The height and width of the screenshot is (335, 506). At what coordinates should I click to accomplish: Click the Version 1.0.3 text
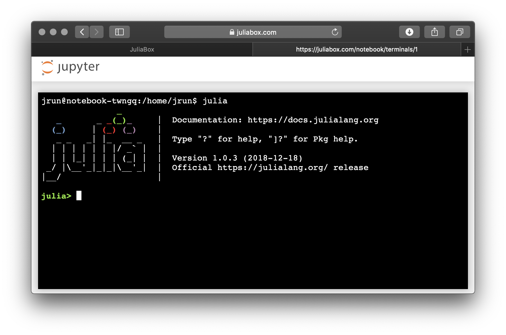(x=205, y=158)
